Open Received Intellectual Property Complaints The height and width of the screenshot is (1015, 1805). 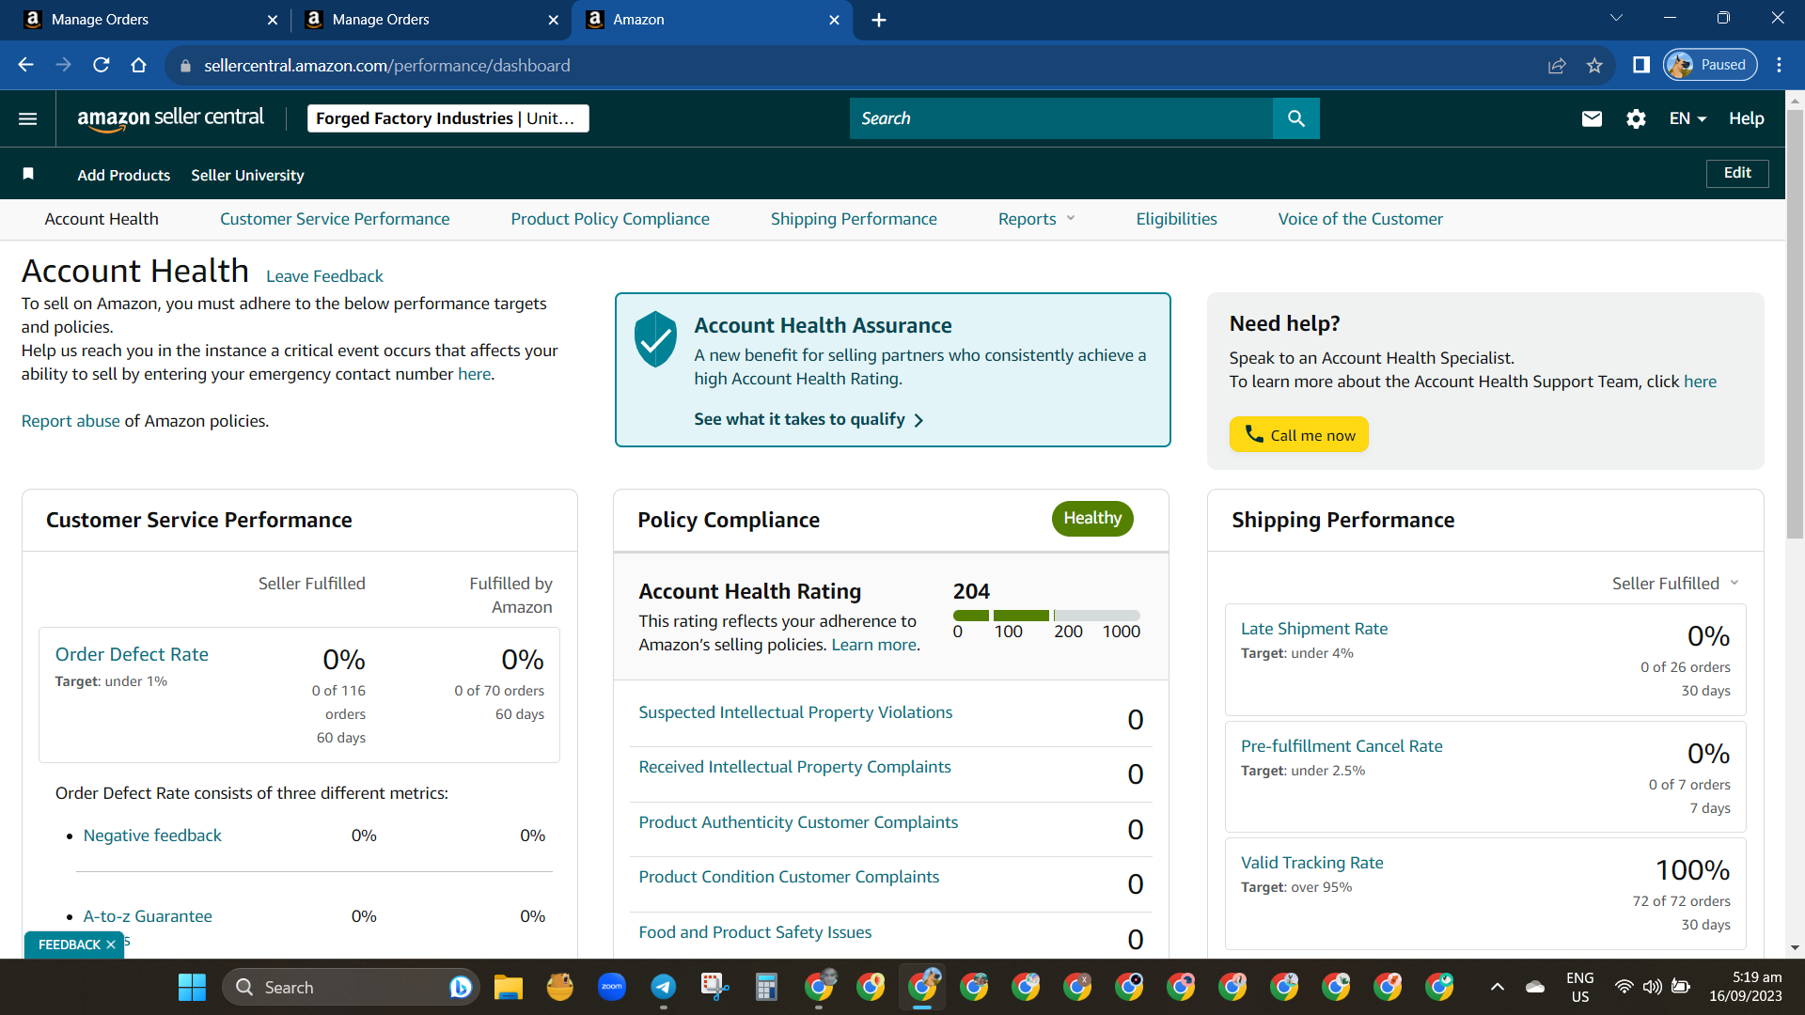point(794,767)
